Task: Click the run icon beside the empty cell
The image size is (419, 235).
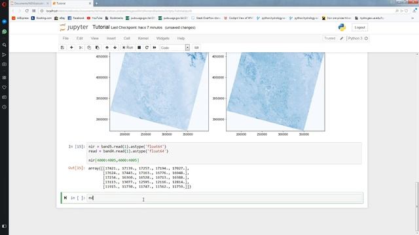Action: click(65, 198)
